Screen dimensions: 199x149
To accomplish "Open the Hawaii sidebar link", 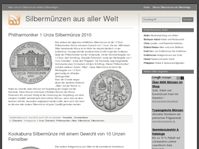I will [x=147, y=59].
